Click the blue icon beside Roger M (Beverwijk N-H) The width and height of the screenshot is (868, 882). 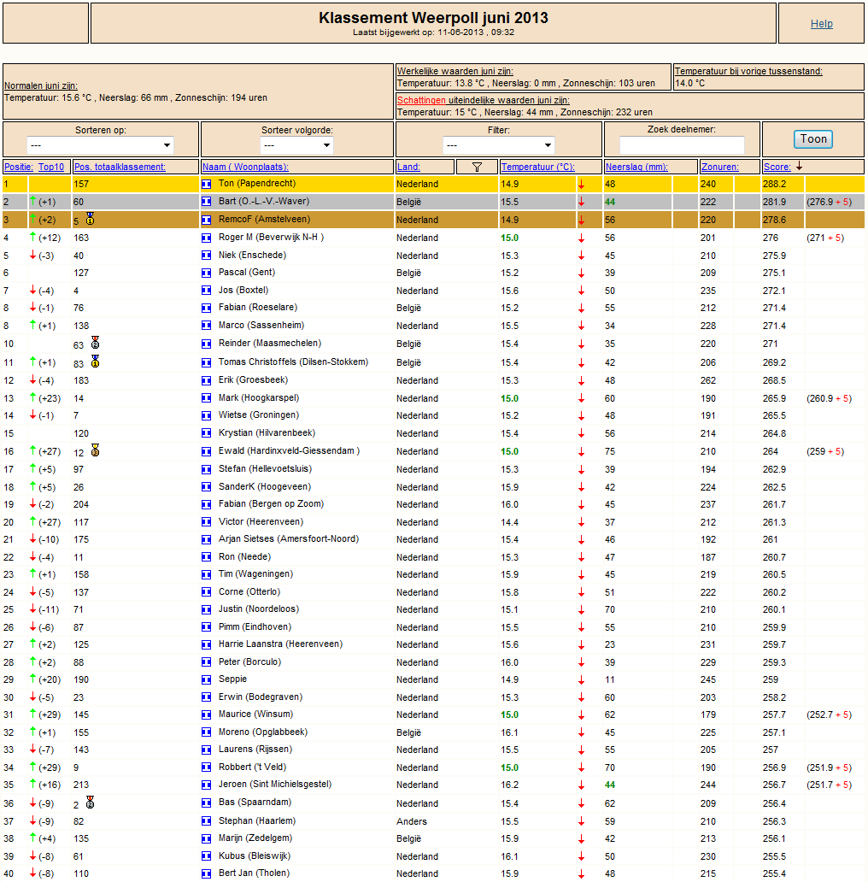206,238
